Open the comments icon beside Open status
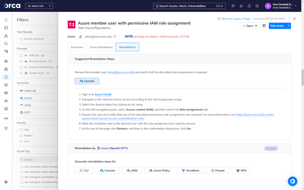The width and height of the screenshot is (304, 190). tap(264, 26)
